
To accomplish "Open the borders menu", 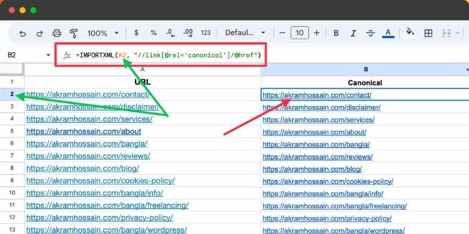I will (x=428, y=33).
